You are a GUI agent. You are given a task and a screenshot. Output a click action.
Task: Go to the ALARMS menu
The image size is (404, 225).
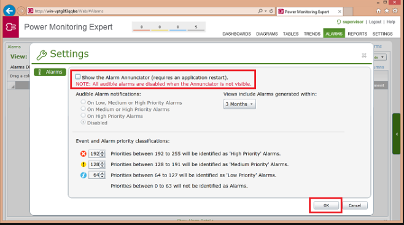coord(334,34)
